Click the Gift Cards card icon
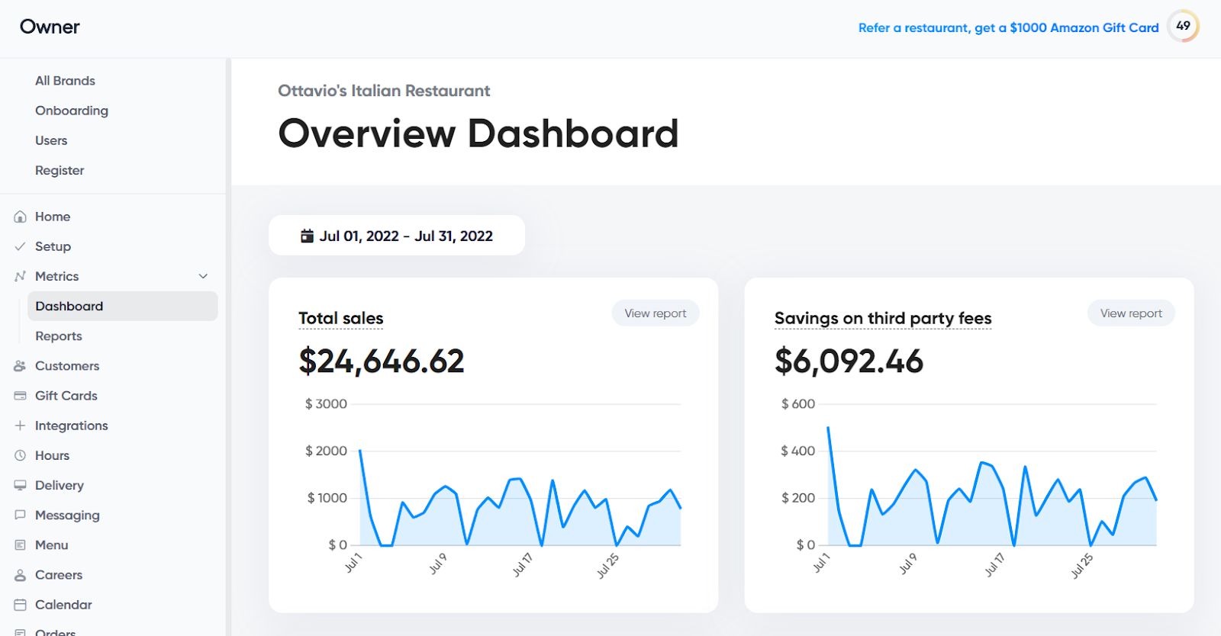This screenshot has width=1221, height=636. [x=21, y=396]
